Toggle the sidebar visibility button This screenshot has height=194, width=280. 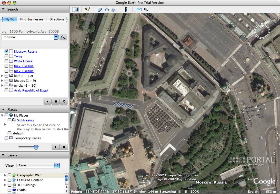coord(75,9)
